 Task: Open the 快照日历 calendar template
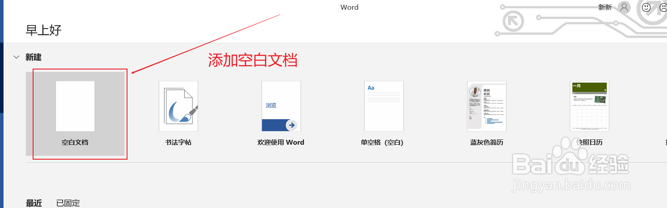589,106
